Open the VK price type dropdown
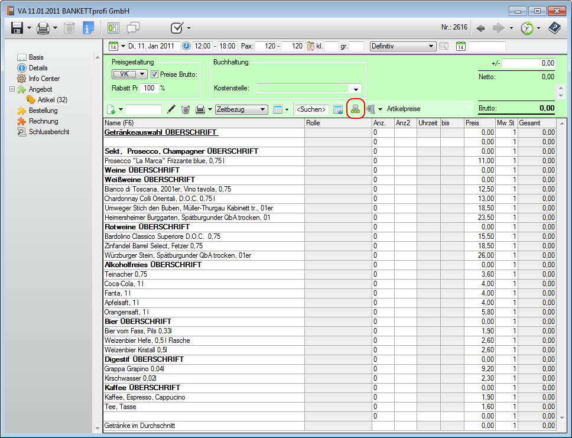 [143, 74]
